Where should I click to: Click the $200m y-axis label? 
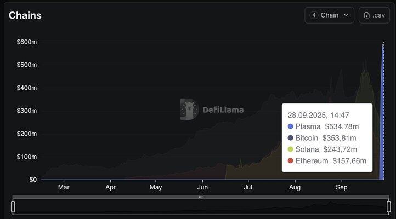27,134
